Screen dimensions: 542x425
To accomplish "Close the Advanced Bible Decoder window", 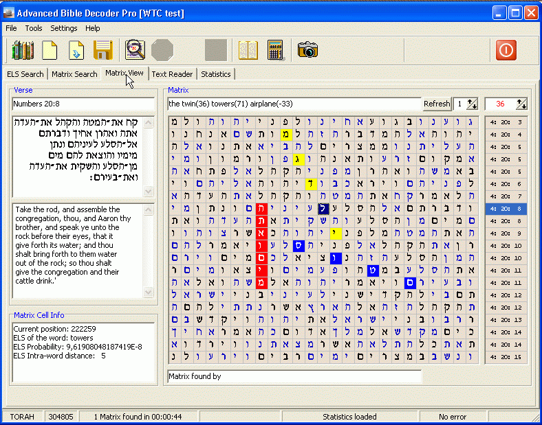I will tap(531, 13).
